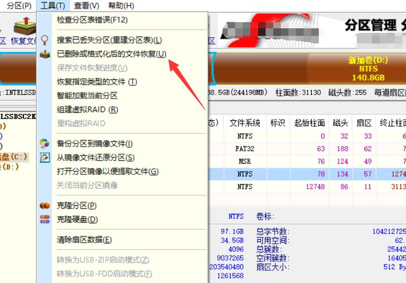Click the recovery icon beside 已删除或格式化后的文件恢复
Image resolution: width=406 pixels, height=283 pixels.
pos(46,54)
